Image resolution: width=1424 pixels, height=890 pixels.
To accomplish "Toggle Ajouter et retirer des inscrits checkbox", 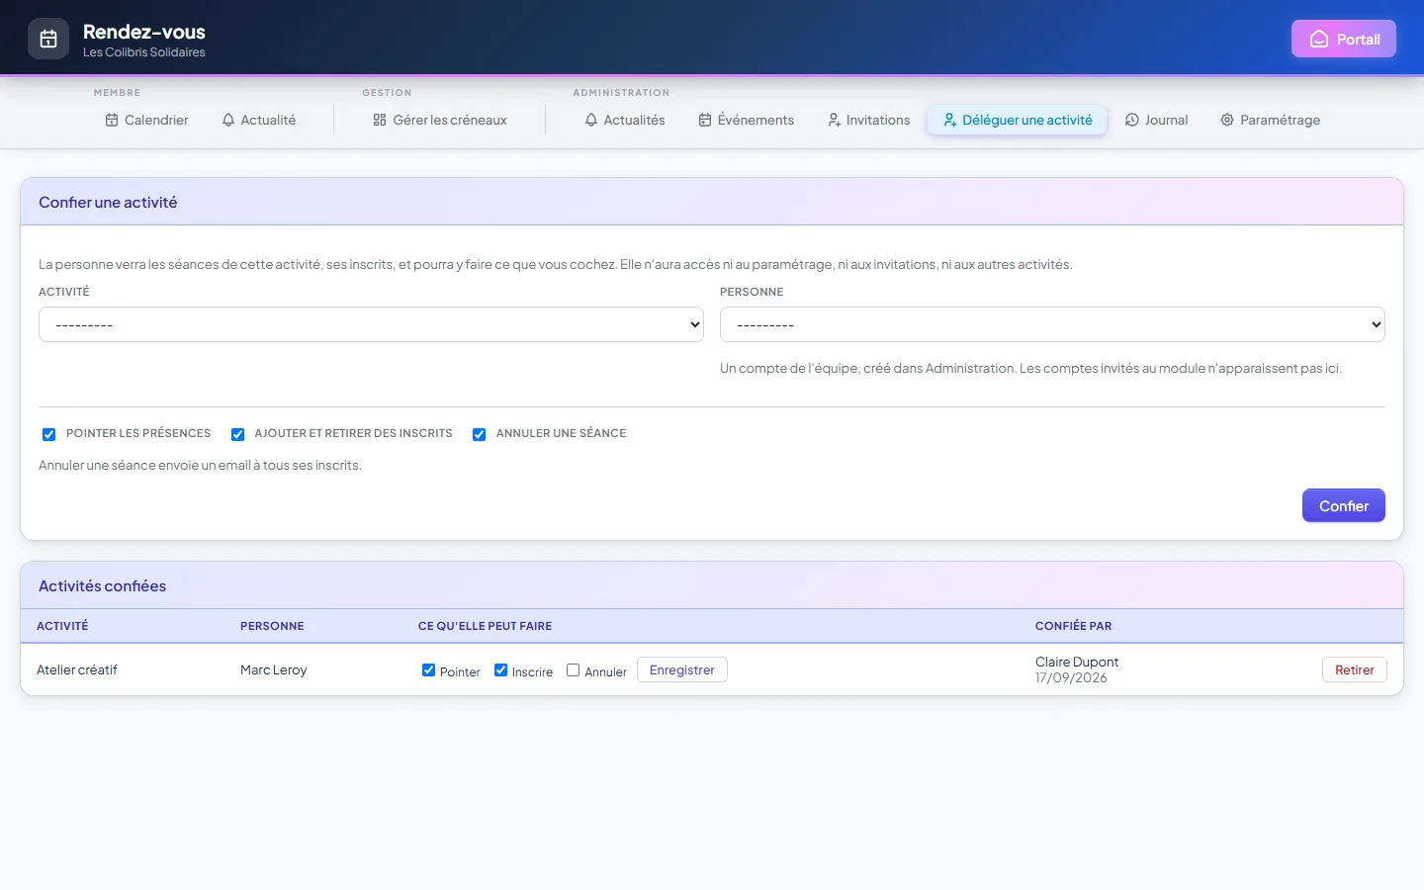I will pos(237,434).
